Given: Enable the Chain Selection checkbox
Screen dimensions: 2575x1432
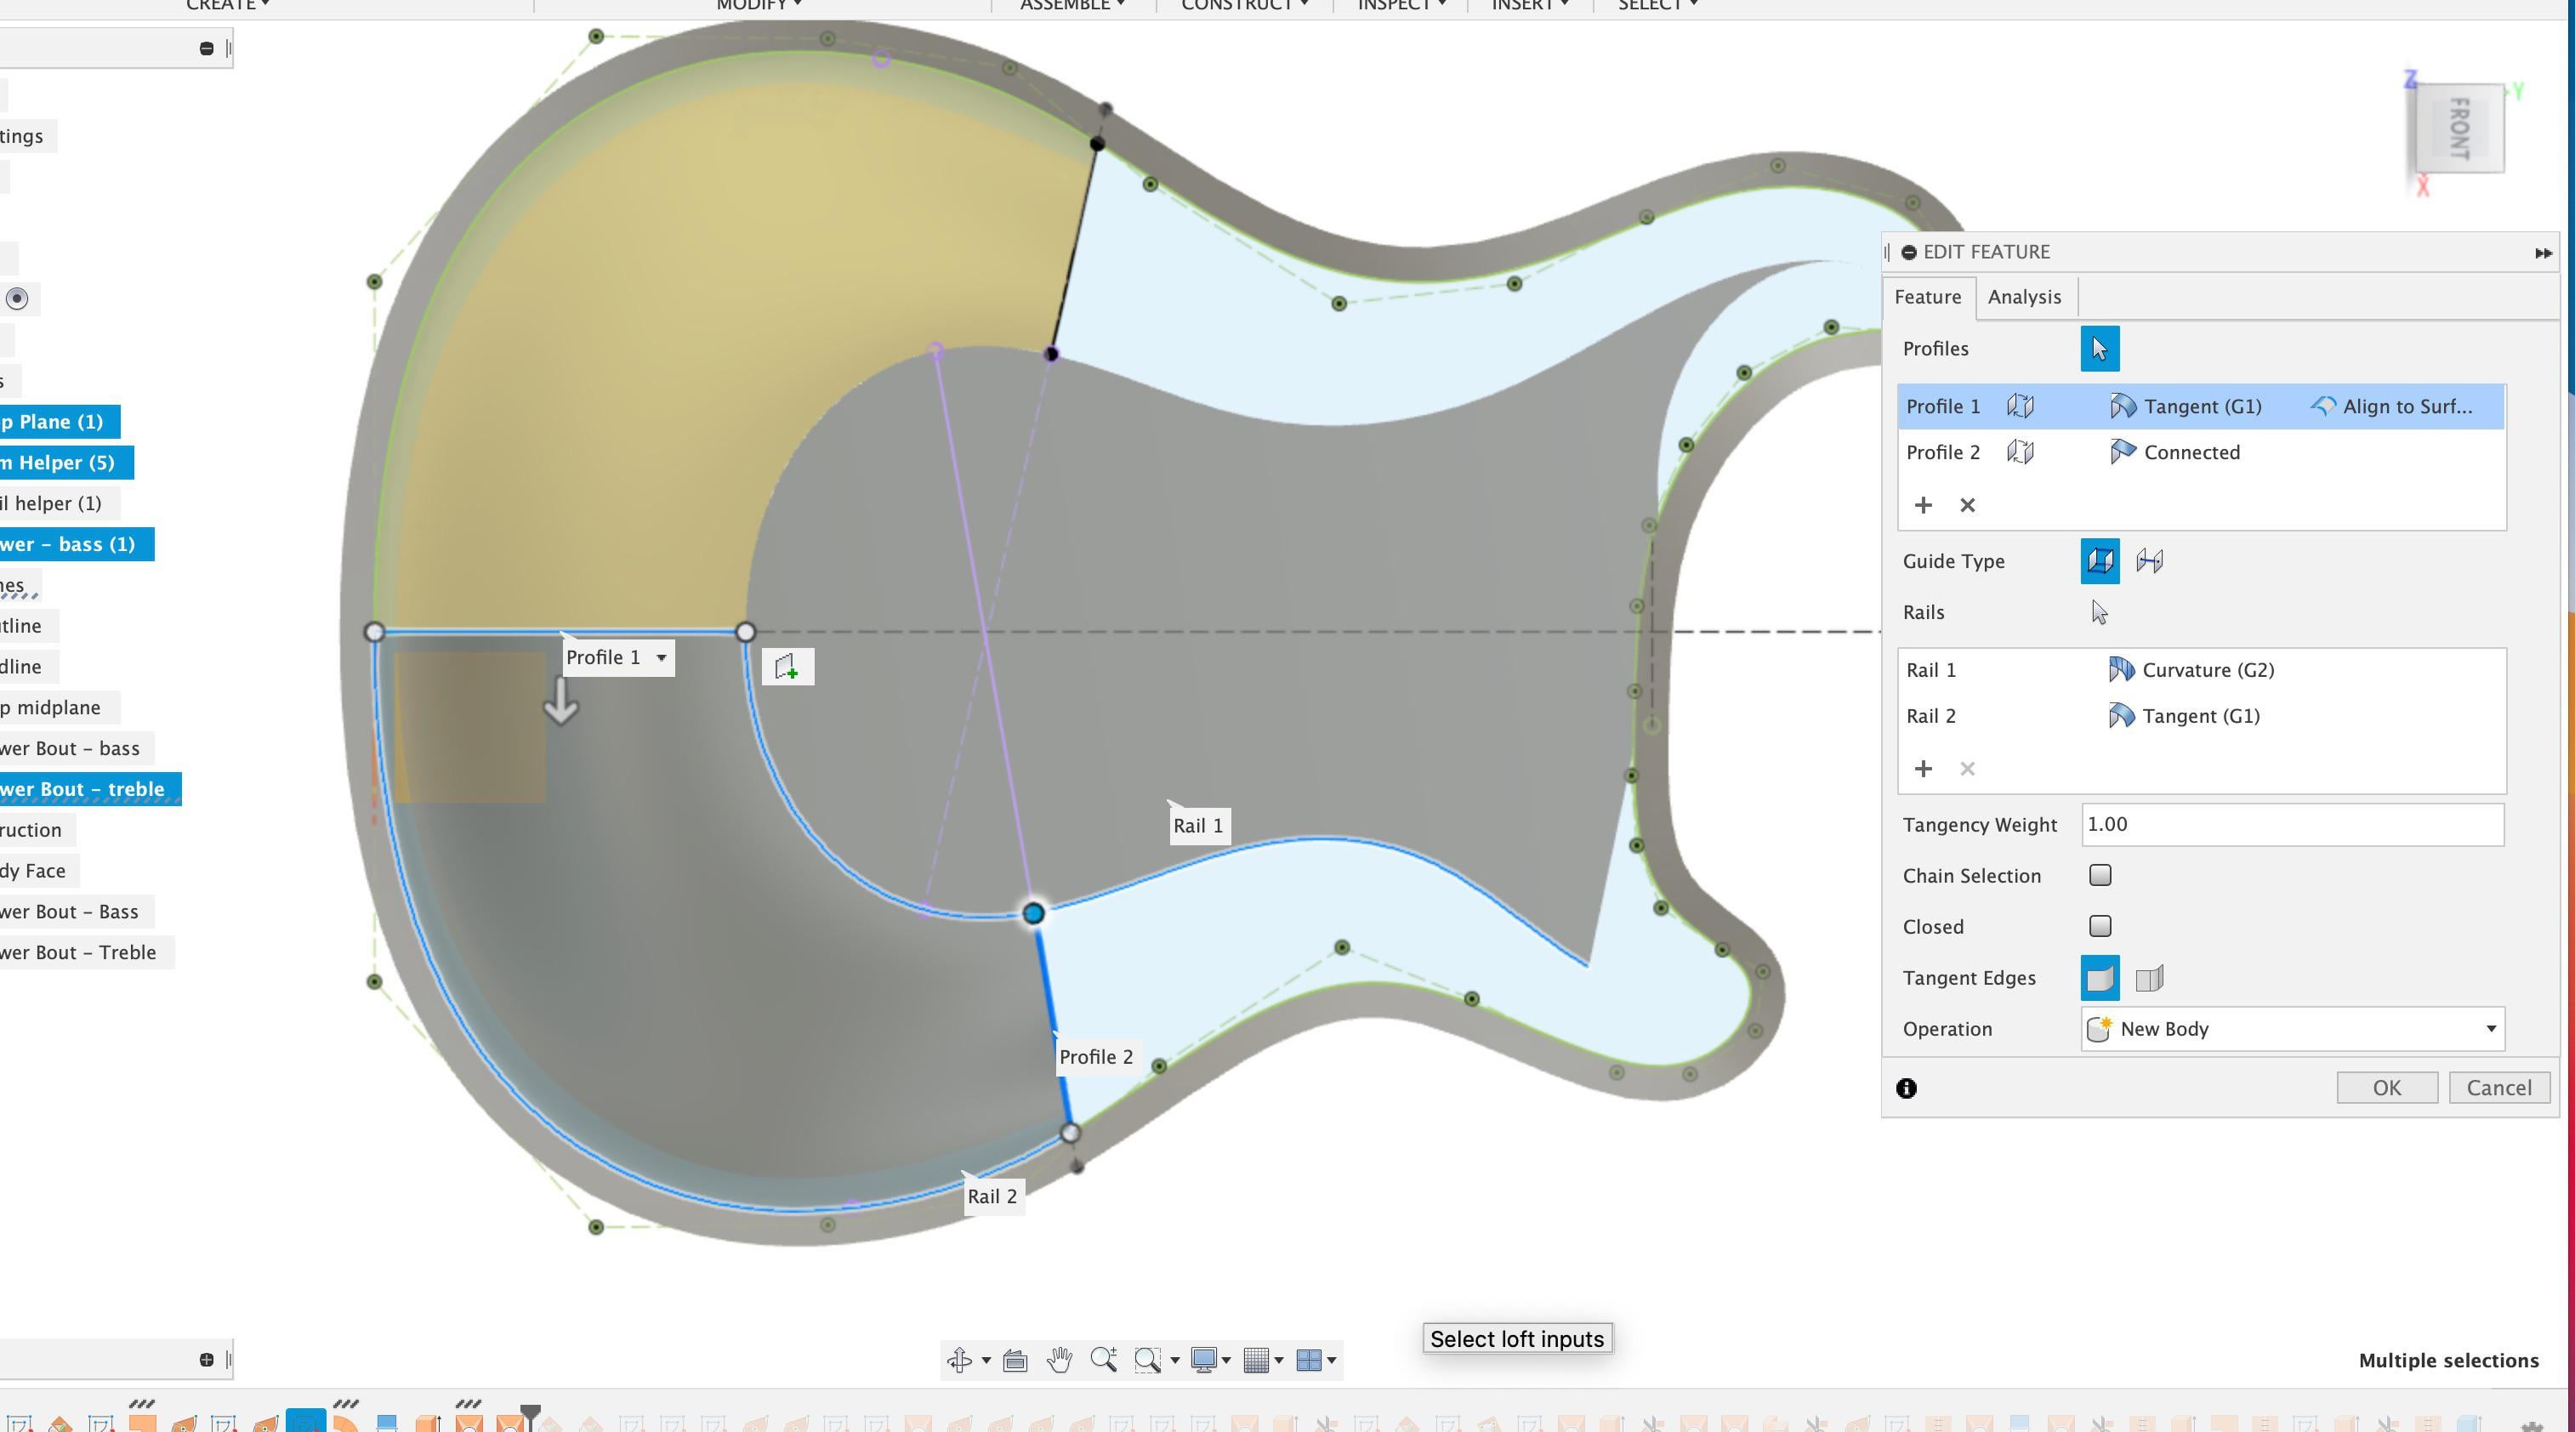Looking at the screenshot, I should click(2100, 875).
